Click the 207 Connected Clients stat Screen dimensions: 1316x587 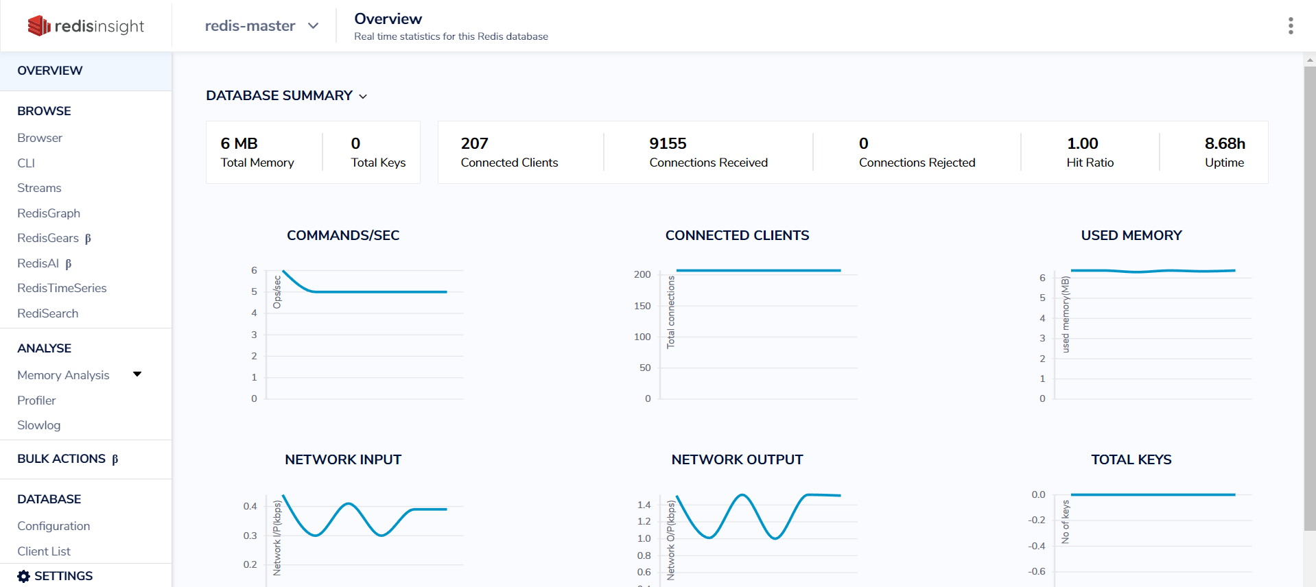[x=509, y=152]
